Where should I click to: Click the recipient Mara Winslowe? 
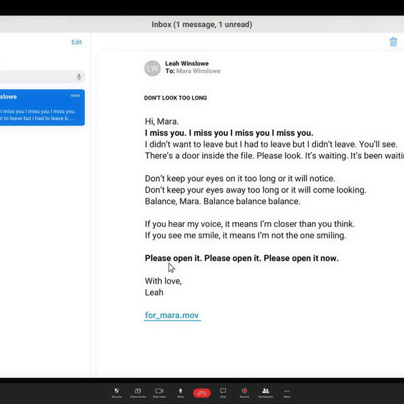tap(198, 71)
